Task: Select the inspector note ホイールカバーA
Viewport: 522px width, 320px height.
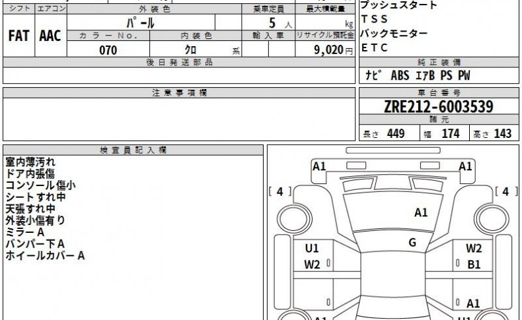Action: 45,255
